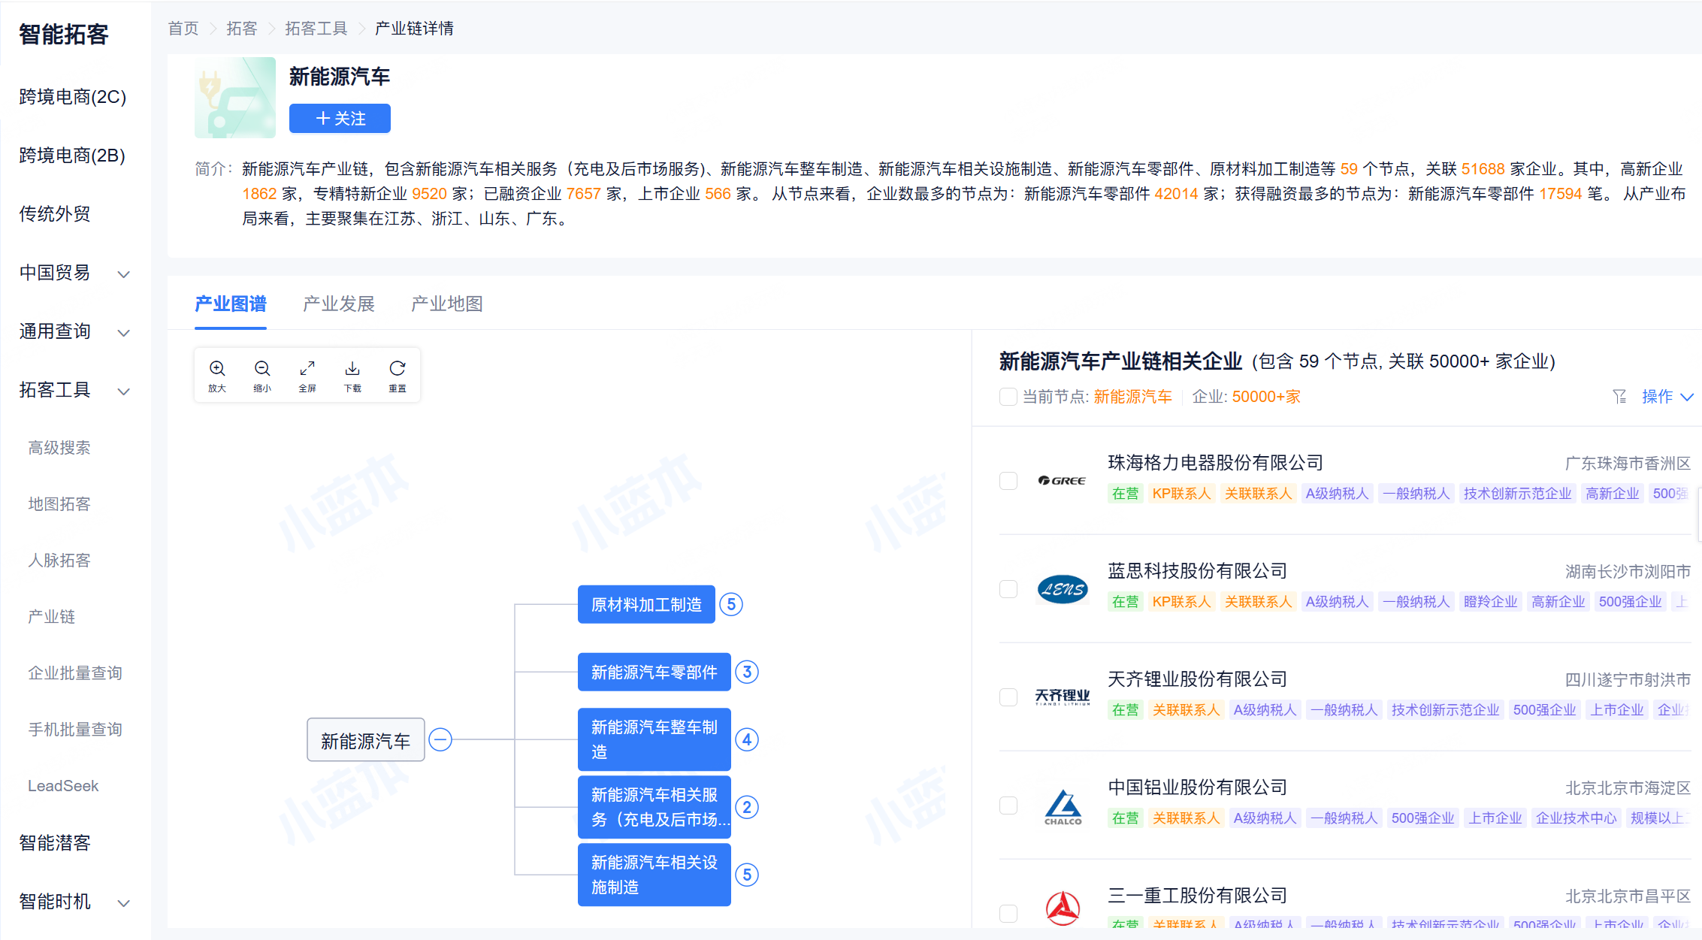The height and width of the screenshot is (940, 1702).
Task: Switch to the 产业发展 tab
Action: coord(339,304)
